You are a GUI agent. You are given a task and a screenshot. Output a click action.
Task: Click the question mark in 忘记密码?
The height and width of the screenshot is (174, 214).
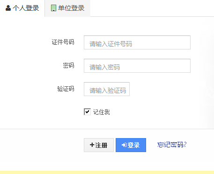point(185,145)
